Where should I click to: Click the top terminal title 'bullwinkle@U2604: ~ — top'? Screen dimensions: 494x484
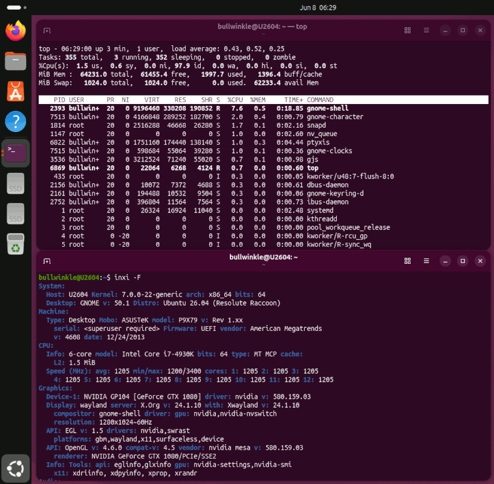click(262, 27)
